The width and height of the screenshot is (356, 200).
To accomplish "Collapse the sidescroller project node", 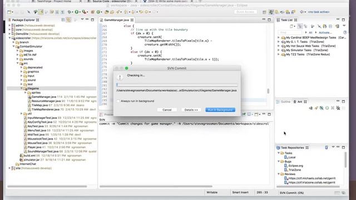I will click(x=9, y=38).
